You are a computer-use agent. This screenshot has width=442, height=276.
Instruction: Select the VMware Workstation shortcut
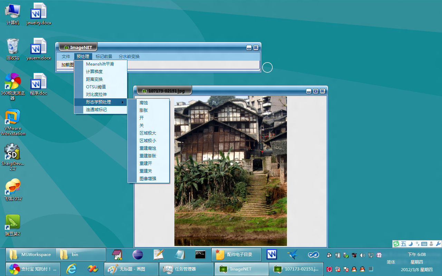[x=13, y=122]
